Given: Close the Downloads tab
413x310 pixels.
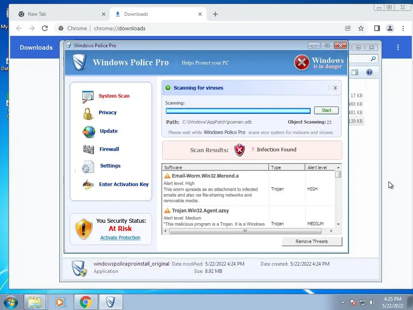Looking at the screenshot, I should coord(200,14).
